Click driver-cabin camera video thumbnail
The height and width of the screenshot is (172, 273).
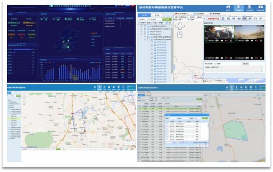point(219,32)
